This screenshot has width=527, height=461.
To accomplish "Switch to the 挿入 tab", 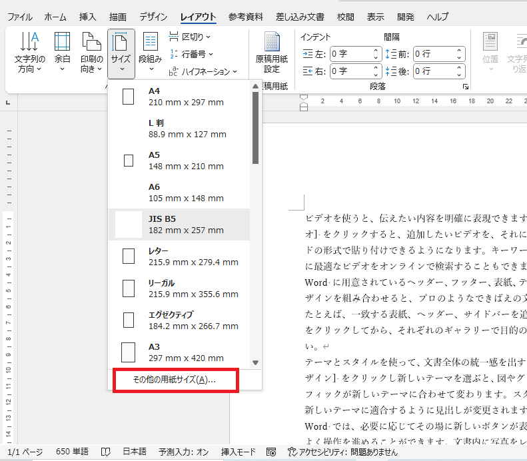I will pos(88,17).
